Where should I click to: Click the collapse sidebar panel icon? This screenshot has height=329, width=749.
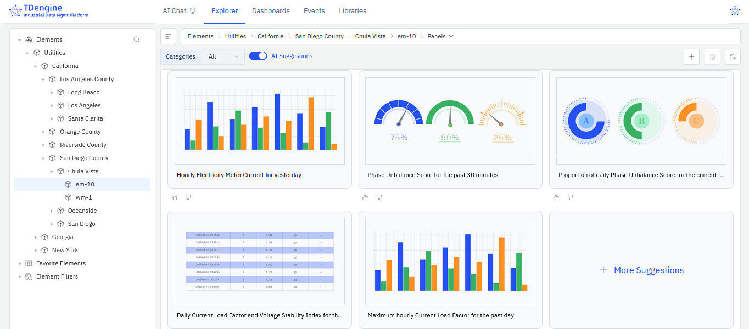click(x=169, y=36)
